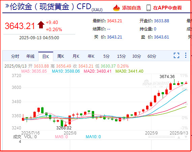Image resolution: width=192 pixels, height=152 pixels.
Task: Click 买价 value 3643.21
Action: click(115, 37)
